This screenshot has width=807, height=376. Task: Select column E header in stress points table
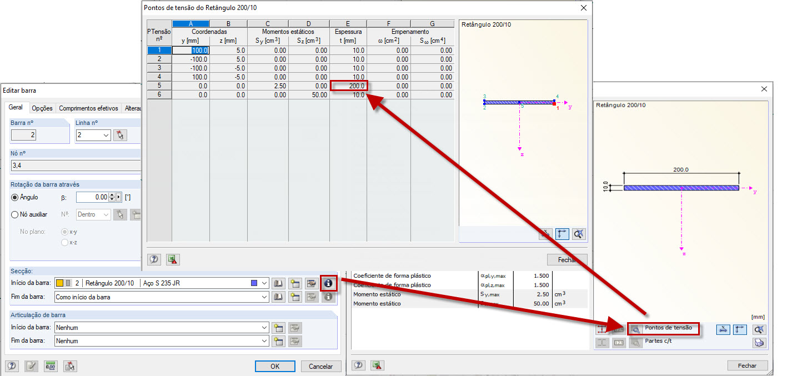click(348, 24)
